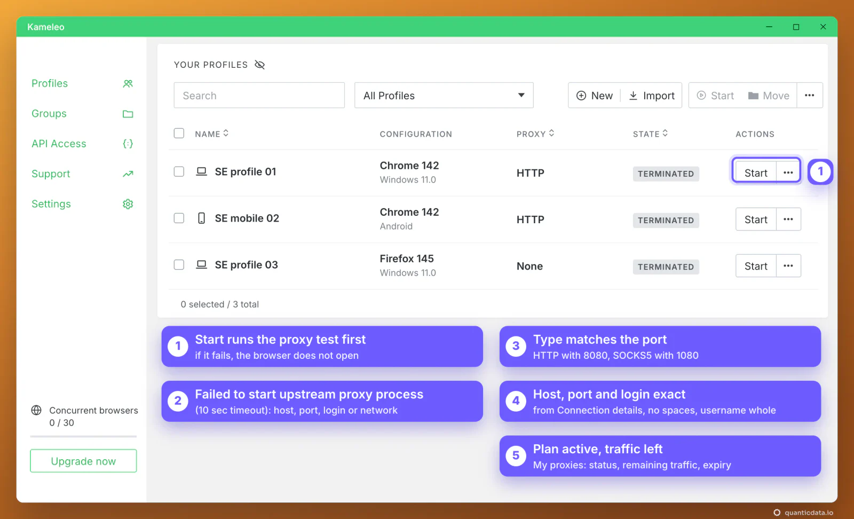Create a New profile
854x519 pixels.
(x=595, y=96)
